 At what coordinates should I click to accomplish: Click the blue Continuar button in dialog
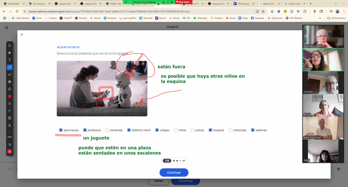[x=174, y=173]
